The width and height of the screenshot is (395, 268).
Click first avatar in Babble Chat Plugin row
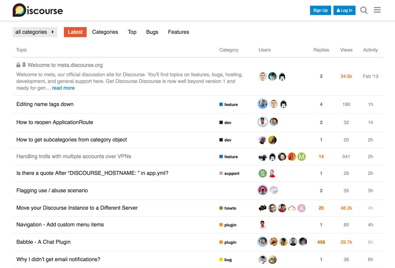(263, 242)
